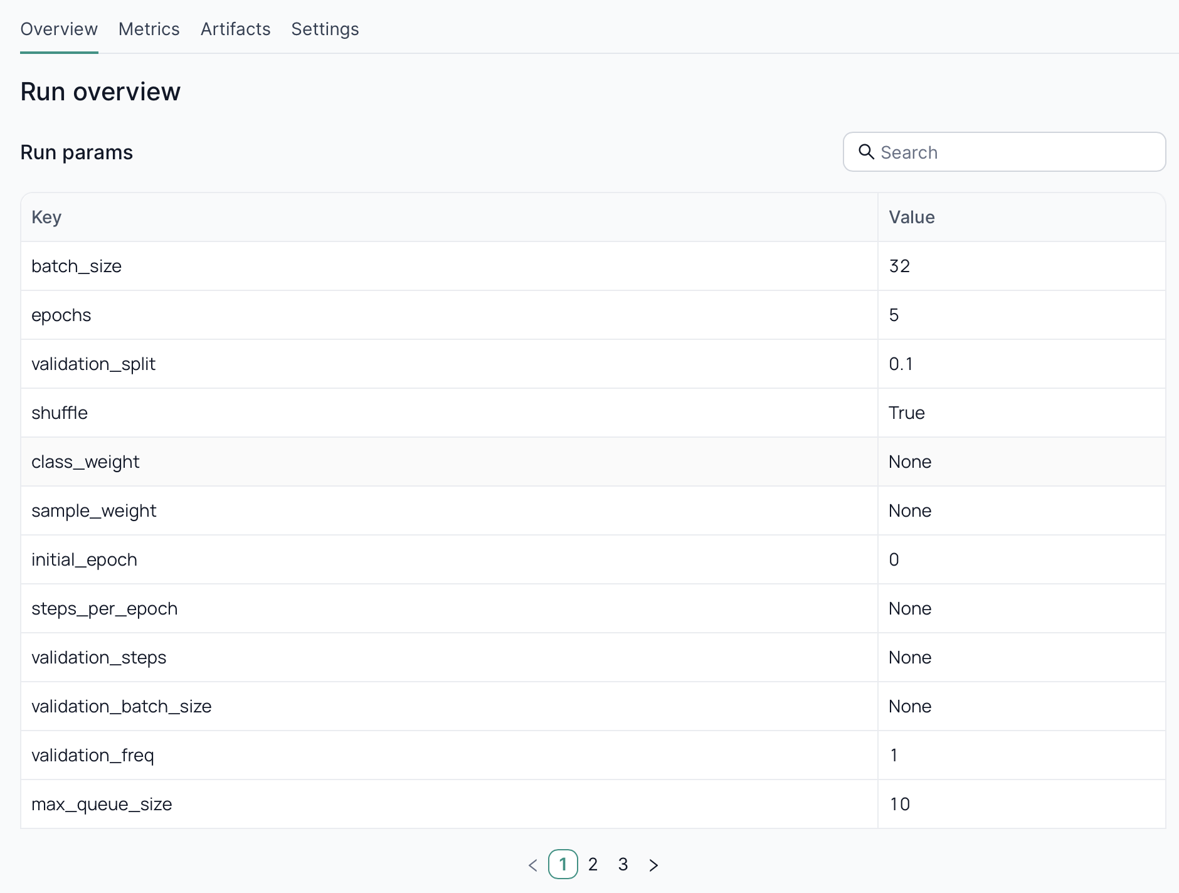Click the Run overview heading
Screen dimensions: 1179x893
click(100, 91)
